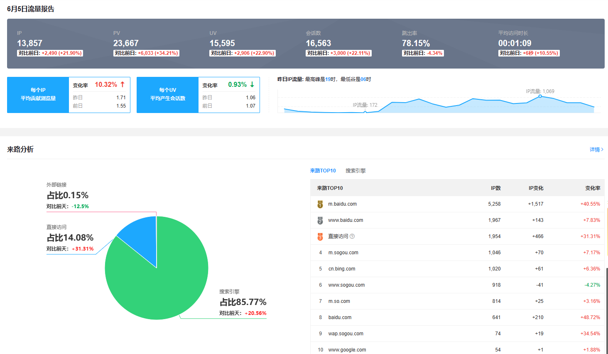Click the 06时 low hour link
The height and width of the screenshot is (354, 608).
coord(365,79)
